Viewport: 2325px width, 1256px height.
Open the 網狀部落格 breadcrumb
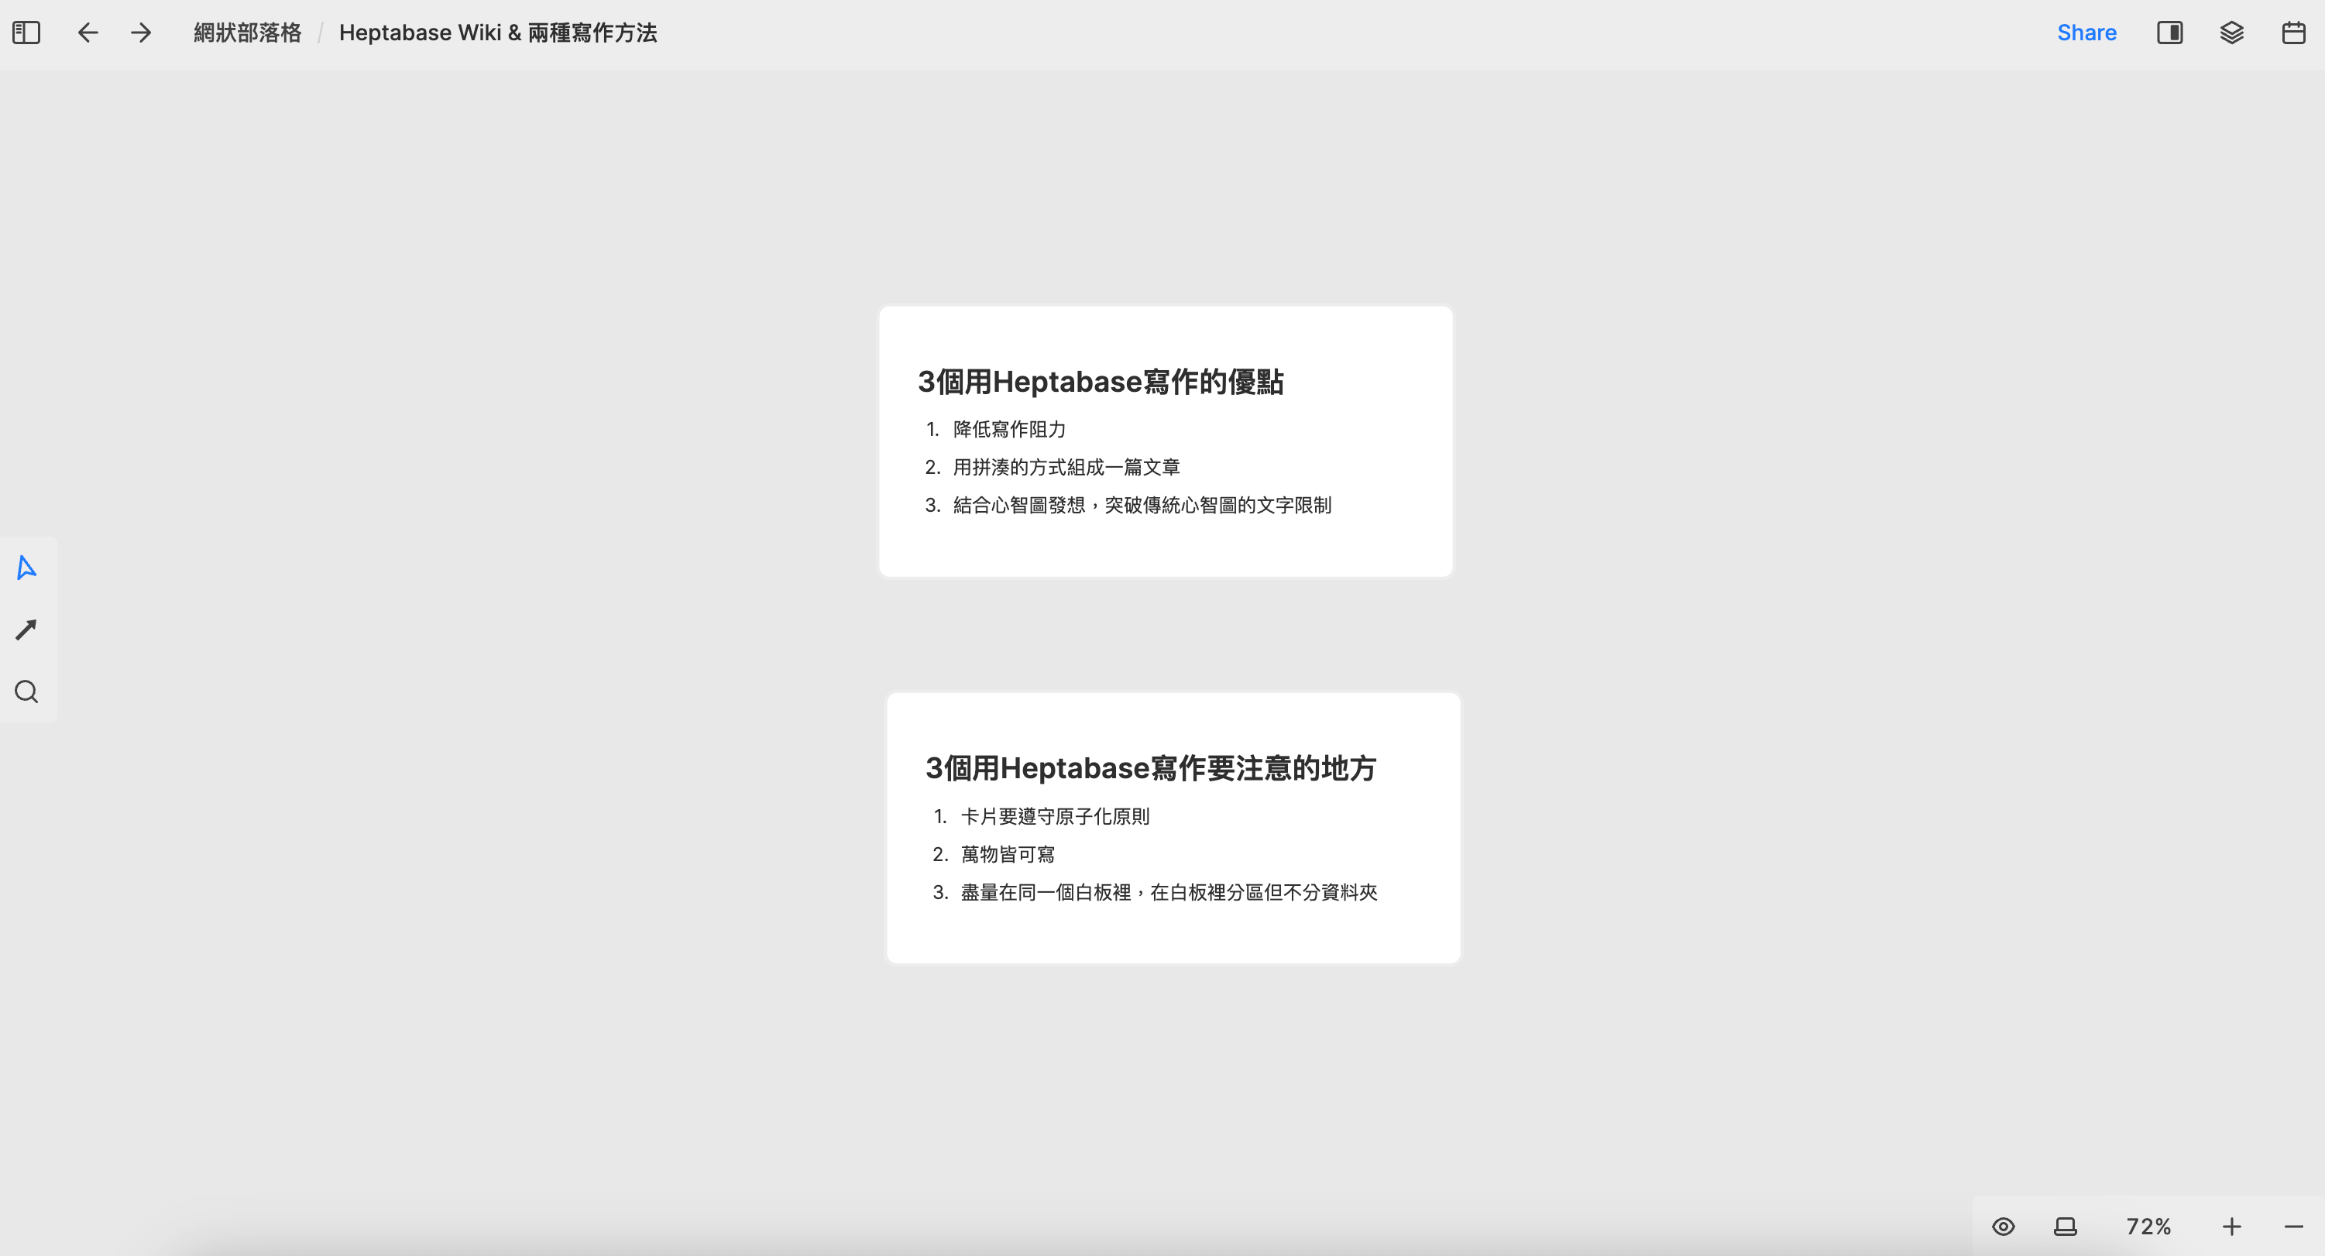click(x=247, y=33)
